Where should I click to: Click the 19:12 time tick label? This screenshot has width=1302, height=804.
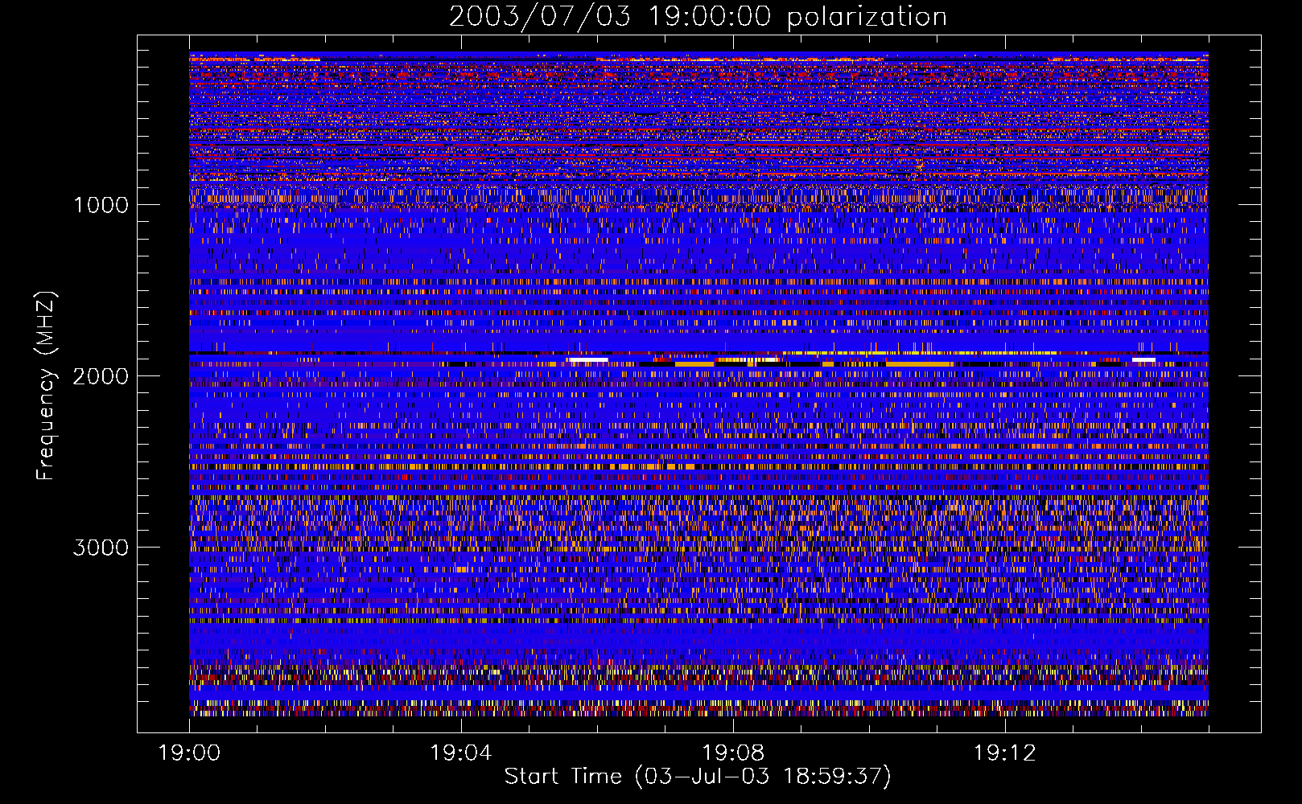click(x=1004, y=753)
